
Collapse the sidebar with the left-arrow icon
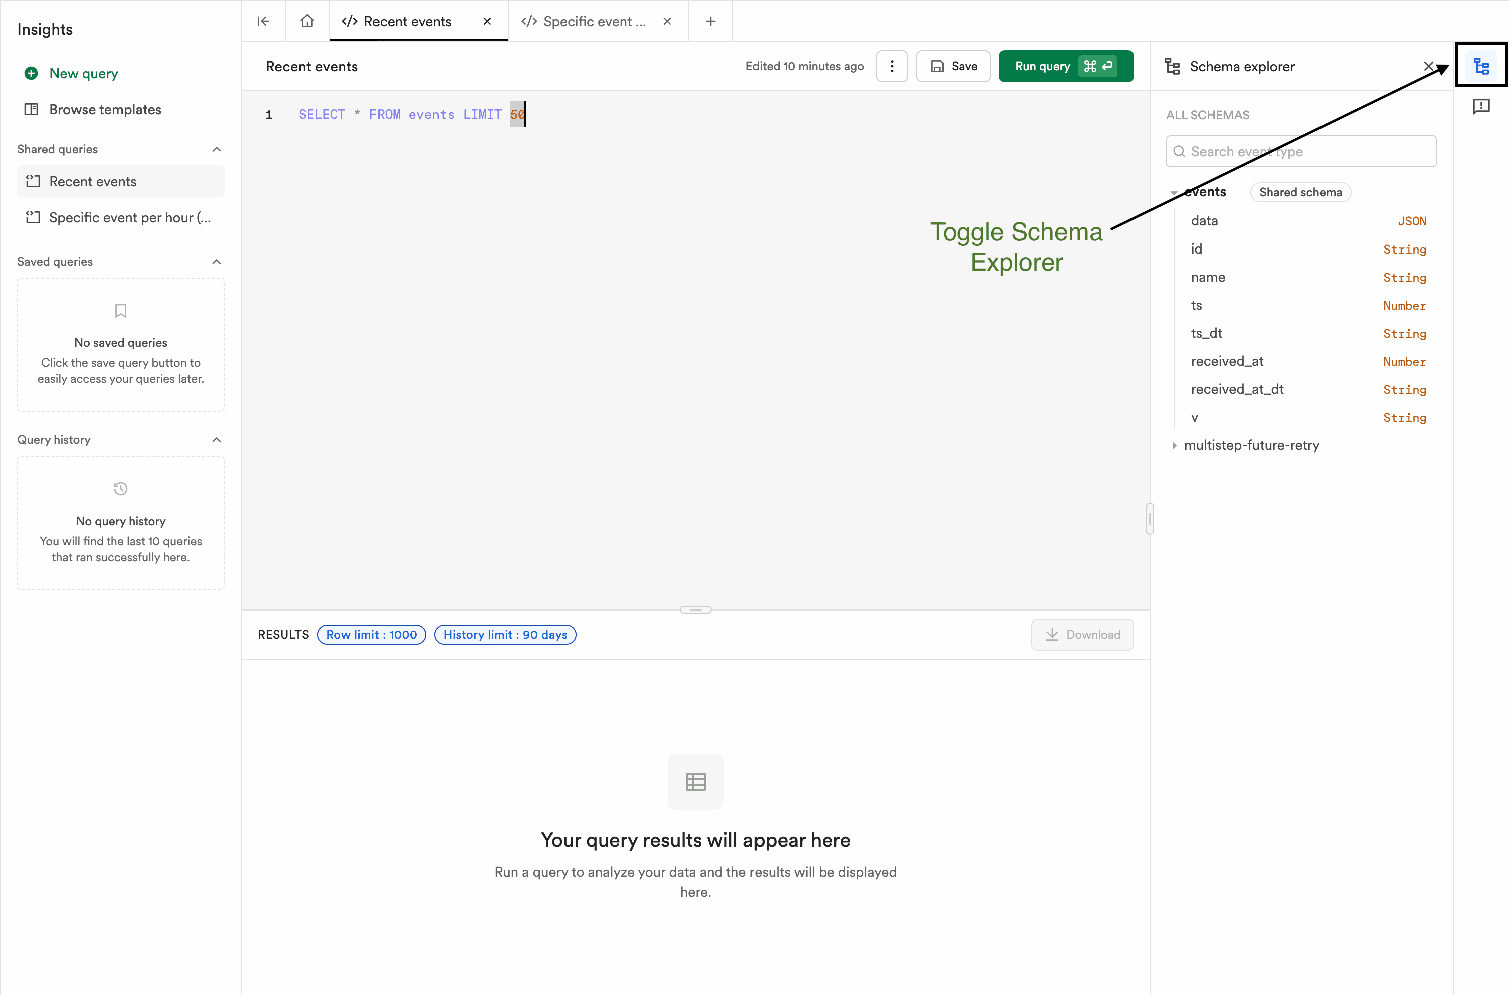coord(263,21)
